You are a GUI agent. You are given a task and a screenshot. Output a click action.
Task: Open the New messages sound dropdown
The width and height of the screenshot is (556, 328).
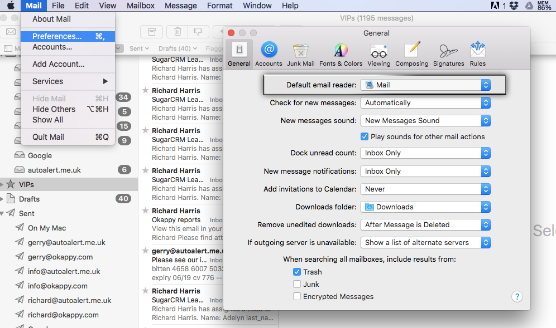425,121
